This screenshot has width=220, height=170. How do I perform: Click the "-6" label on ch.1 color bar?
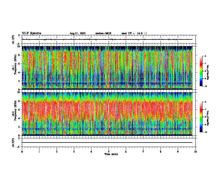[x=205, y=56]
